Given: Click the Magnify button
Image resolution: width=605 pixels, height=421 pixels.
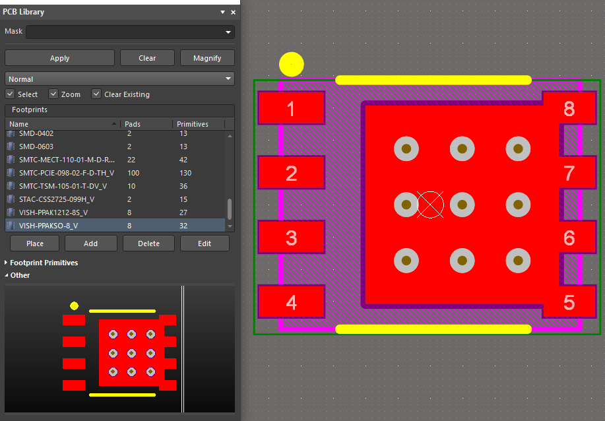Looking at the screenshot, I should 207,58.
